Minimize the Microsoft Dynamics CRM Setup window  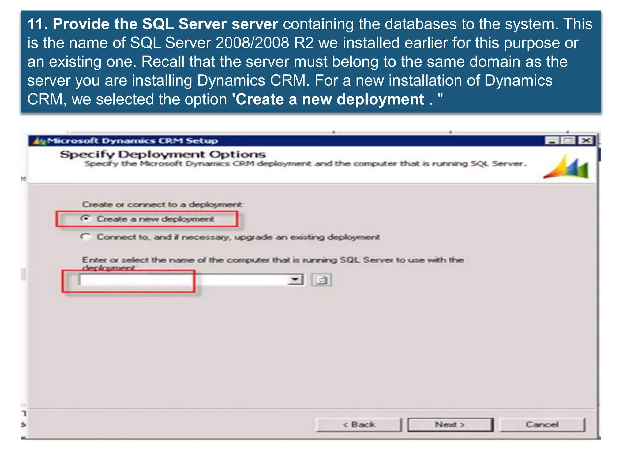553,141
